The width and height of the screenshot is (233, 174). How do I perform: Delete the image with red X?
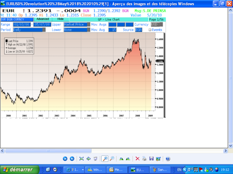coord(137,158)
